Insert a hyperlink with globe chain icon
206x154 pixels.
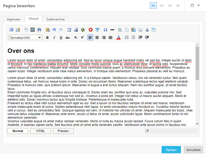pyautogui.click(x=120, y=30)
